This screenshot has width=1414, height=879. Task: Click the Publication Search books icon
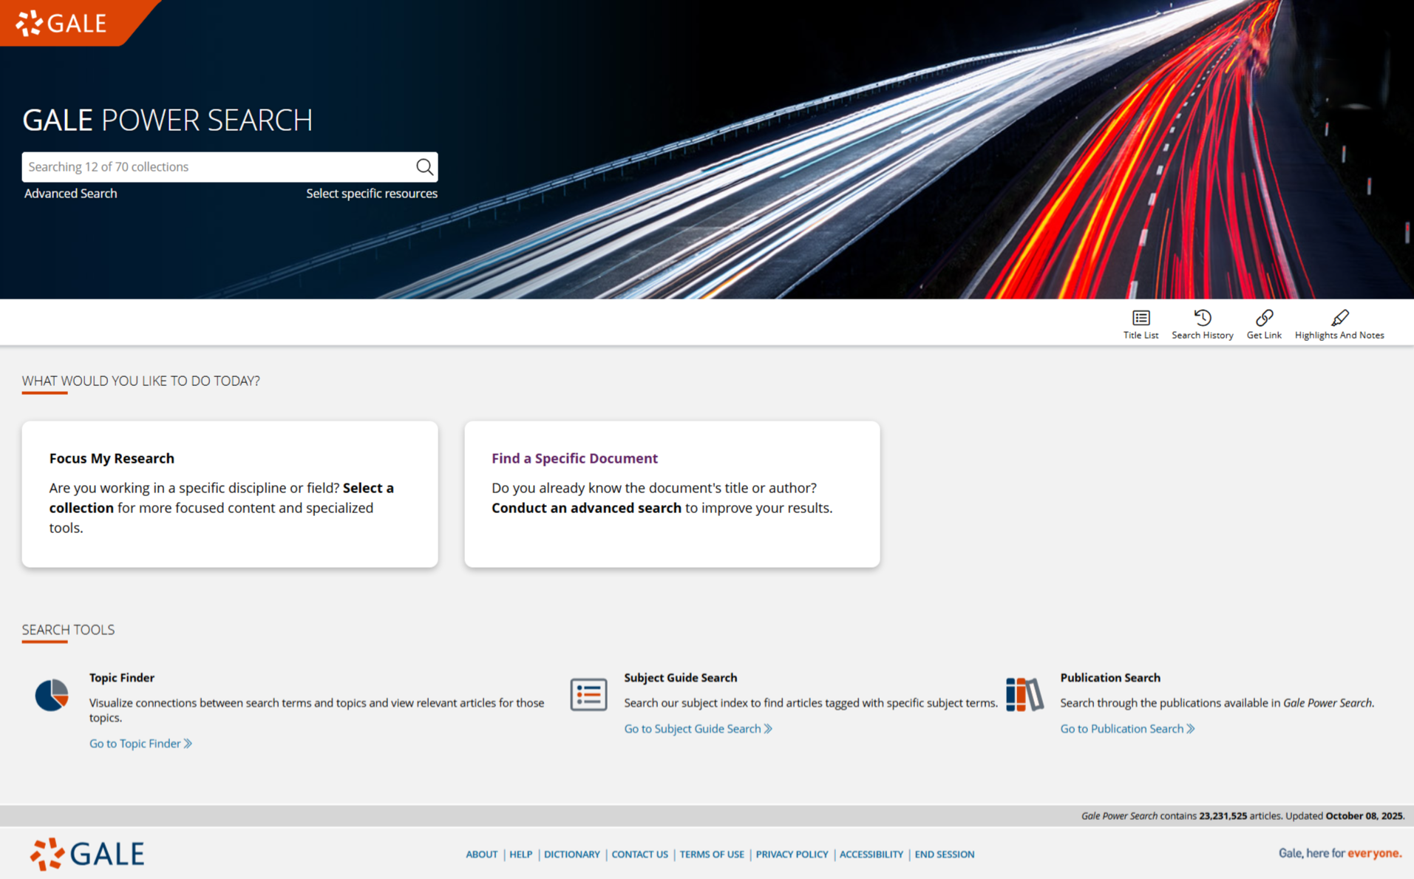click(1024, 694)
